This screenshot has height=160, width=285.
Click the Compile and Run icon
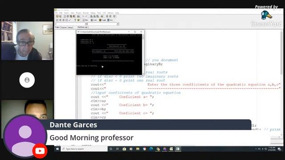pyautogui.click(x=63, y=20)
